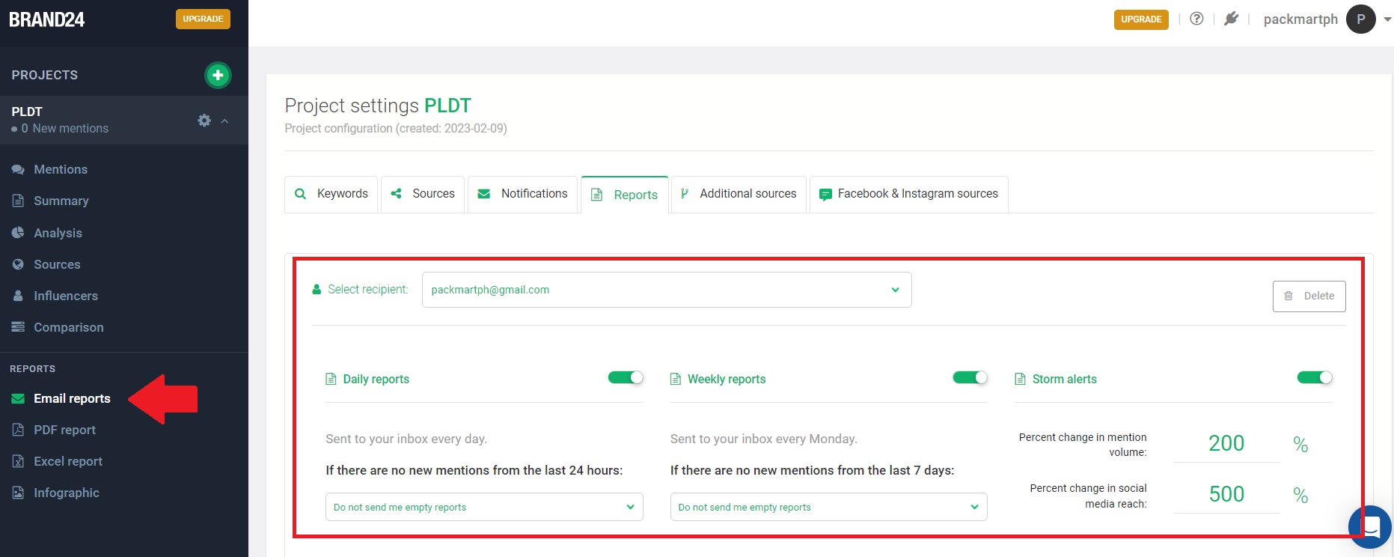Click the sidebar Sources globe icon
Viewport: 1394px width, 557px height.
coord(18,264)
